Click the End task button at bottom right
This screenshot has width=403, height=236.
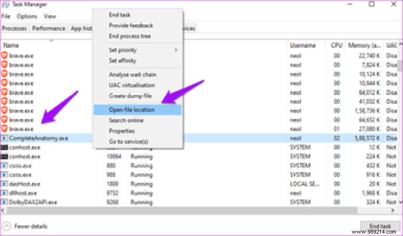pyautogui.click(x=380, y=226)
